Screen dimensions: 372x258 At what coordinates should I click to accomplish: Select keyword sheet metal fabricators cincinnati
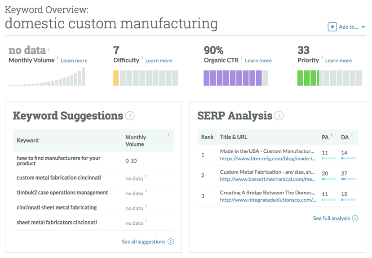tap(57, 222)
